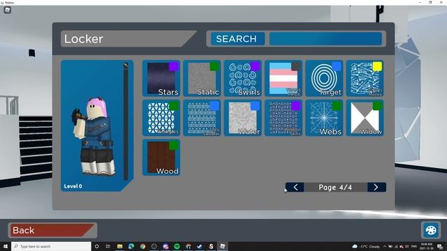The image size is (447, 251).
Task: Open Steam from the taskbar
Action: click(200, 246)
